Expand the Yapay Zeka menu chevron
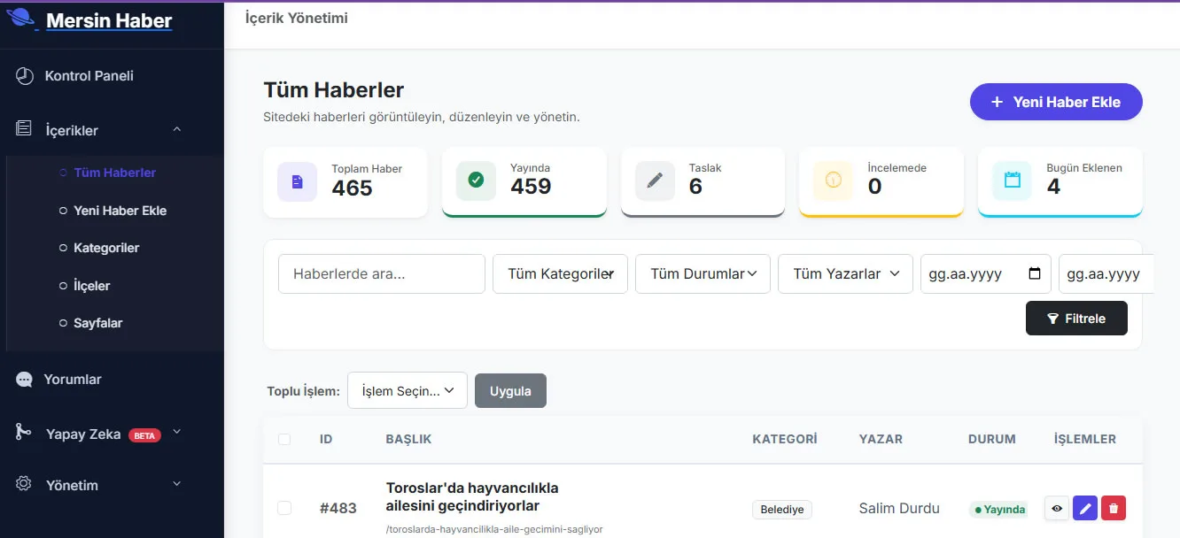Screen dimensions: 1180x538 [x=176, y=433]
